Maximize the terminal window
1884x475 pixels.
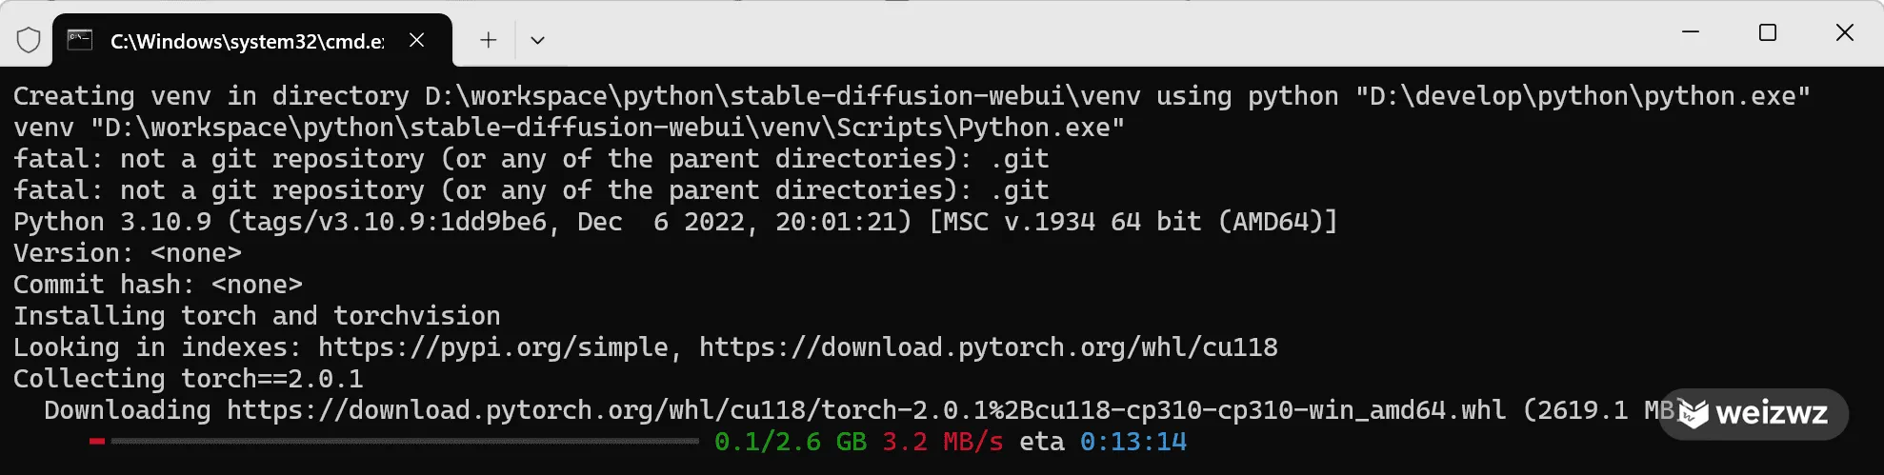1768,32
